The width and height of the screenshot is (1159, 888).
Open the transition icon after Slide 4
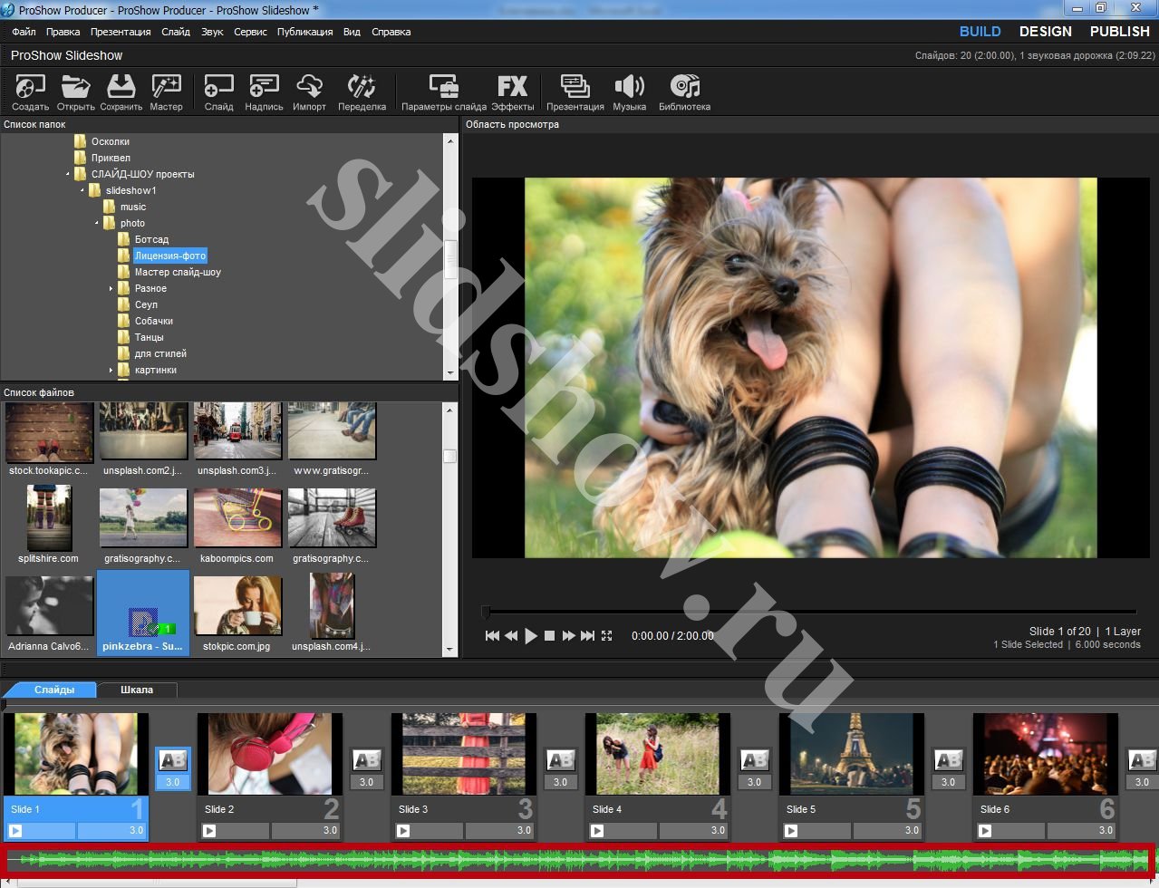754,760
